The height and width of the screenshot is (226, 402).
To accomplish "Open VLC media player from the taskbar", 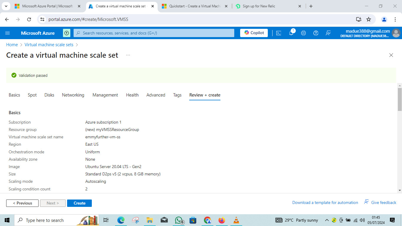I will pyautogui.click(x=236, y=220).
